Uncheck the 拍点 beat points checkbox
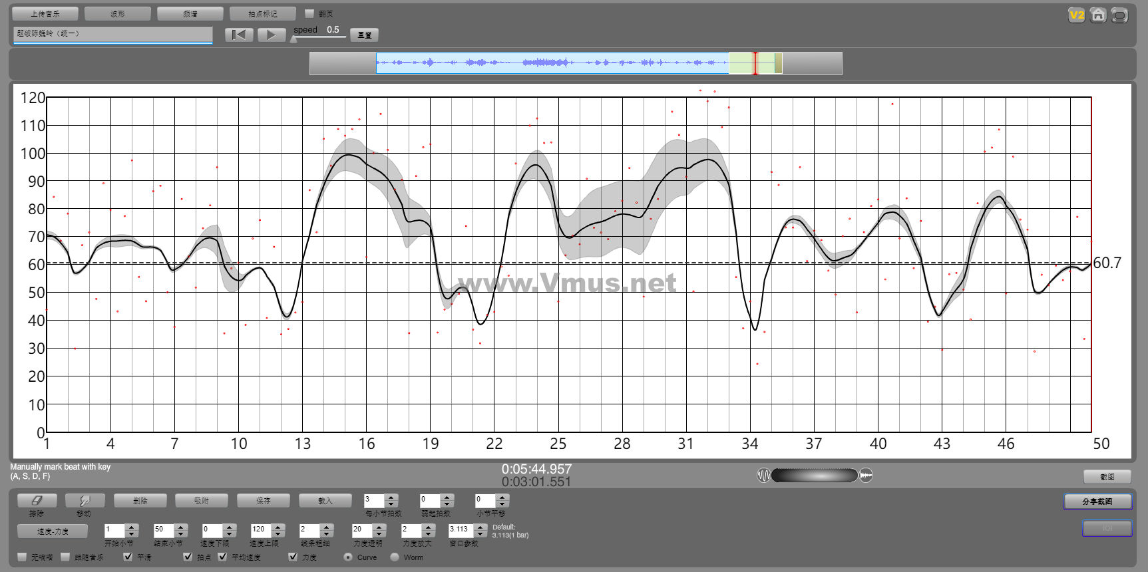1148x572 pixels. [x=188, y=557]
